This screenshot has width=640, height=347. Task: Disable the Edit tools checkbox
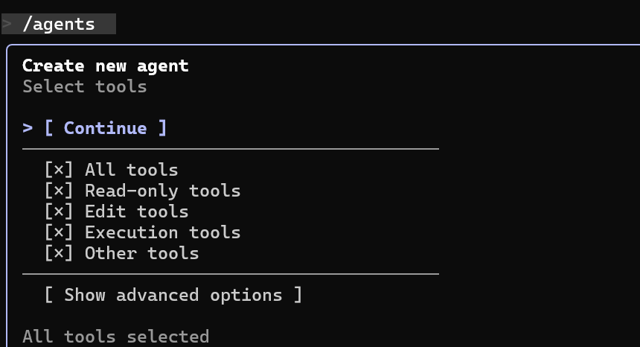[59, 211]
